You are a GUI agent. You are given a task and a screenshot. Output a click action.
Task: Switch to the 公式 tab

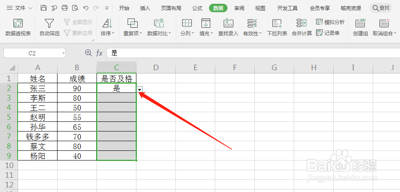(x=197, y=8)
